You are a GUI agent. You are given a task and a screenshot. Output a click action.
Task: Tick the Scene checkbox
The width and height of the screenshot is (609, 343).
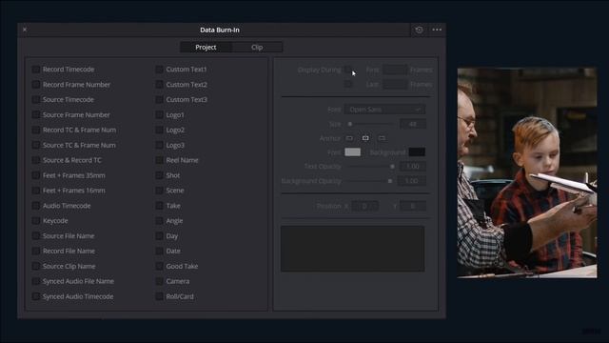pos(159,191)
